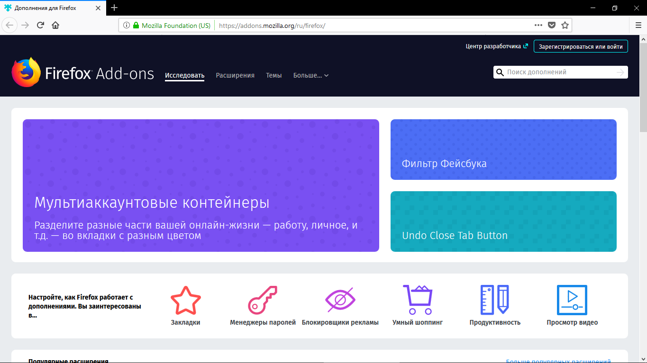Expand the Больше… dropdown menu
This screenshot has width=647, height=363.
click(311, 75)
